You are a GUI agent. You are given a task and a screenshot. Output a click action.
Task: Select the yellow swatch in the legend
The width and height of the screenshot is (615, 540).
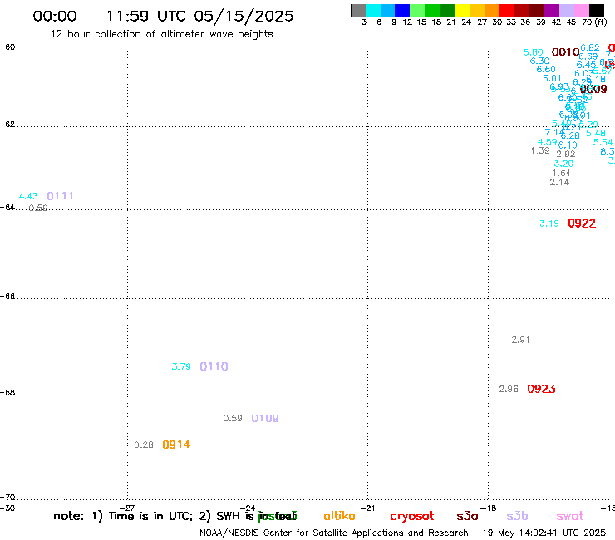click(x=462, y=10)
